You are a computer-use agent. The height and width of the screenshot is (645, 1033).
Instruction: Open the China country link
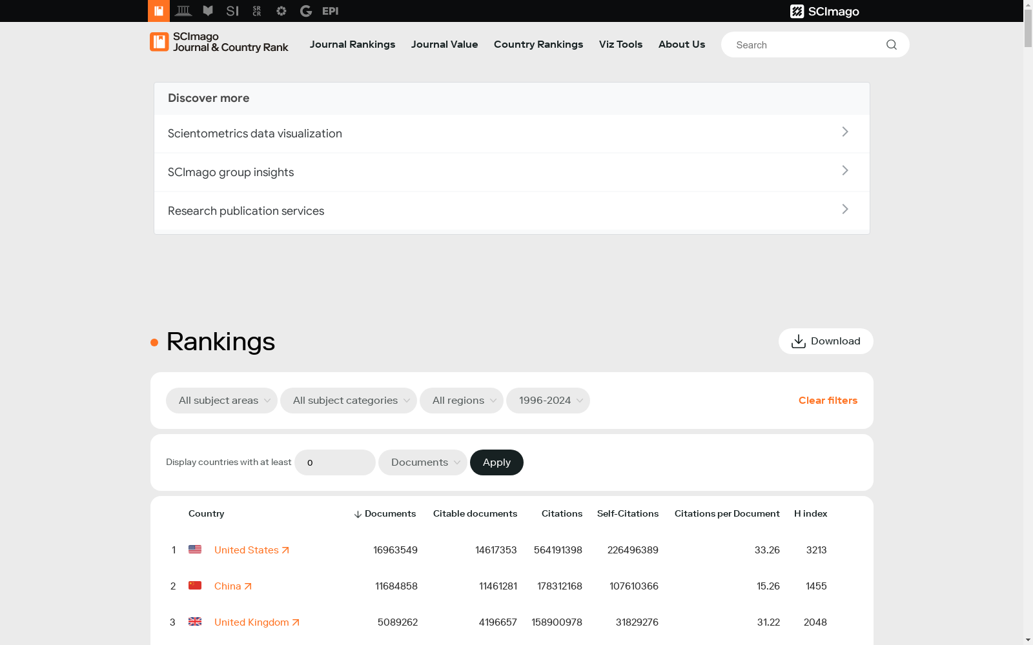(233, 586)
